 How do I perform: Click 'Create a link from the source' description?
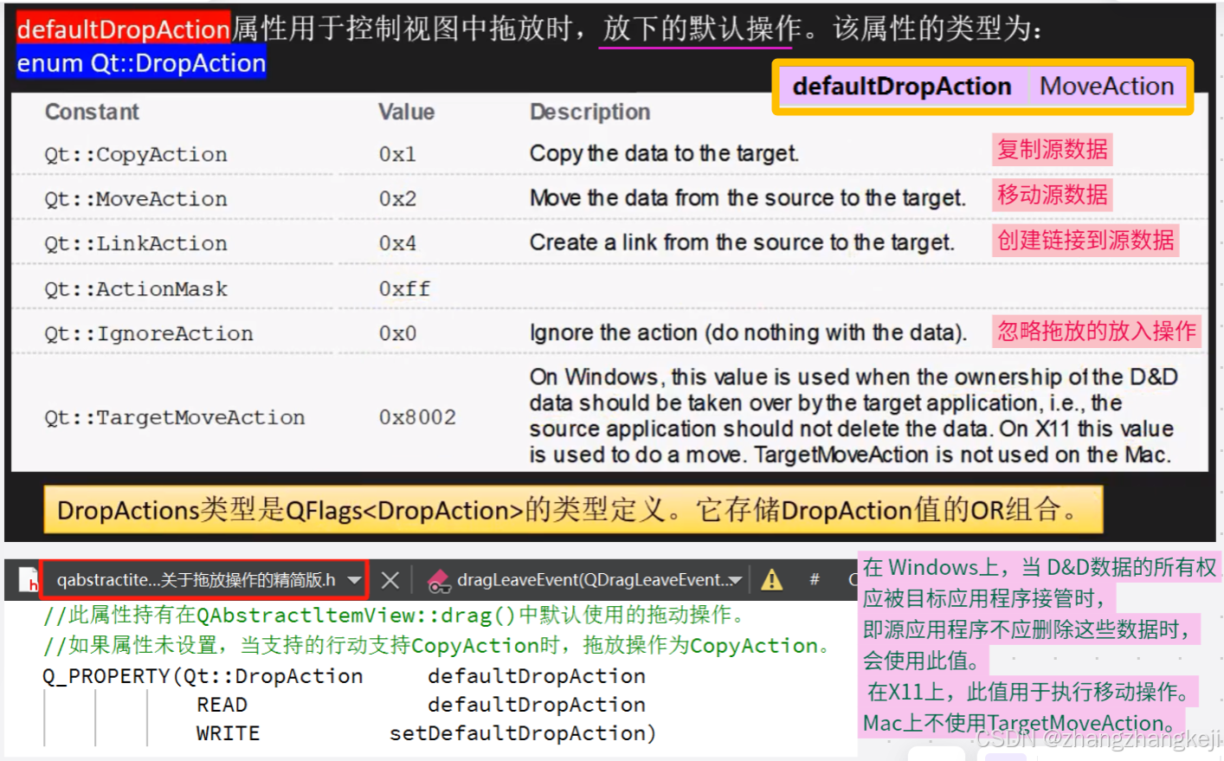tap(742, 242)
